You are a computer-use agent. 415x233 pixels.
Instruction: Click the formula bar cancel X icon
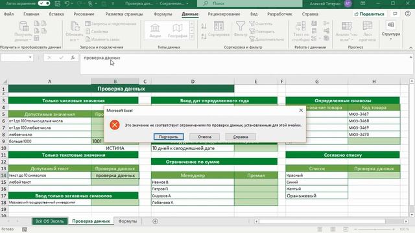tap(49, 58)
